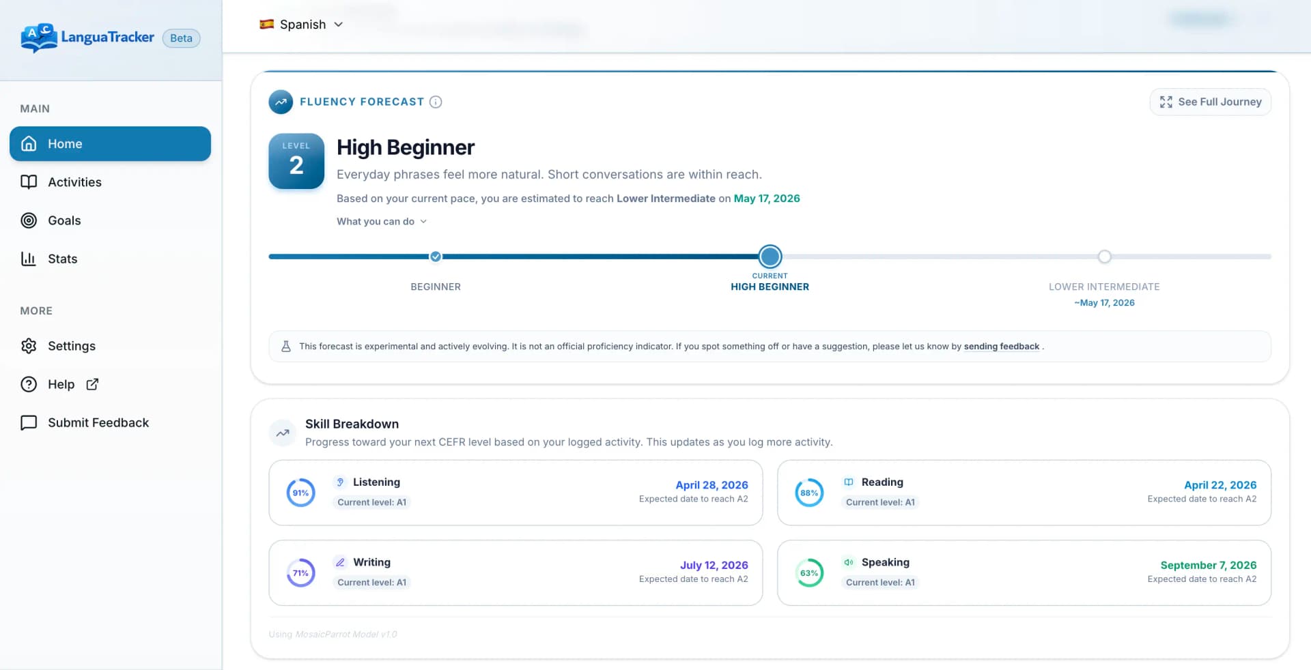The height and width of the screenshot is (670, 1311).
Task: Click the Submit Feedback sidebar item
Action: pos(98,422)
